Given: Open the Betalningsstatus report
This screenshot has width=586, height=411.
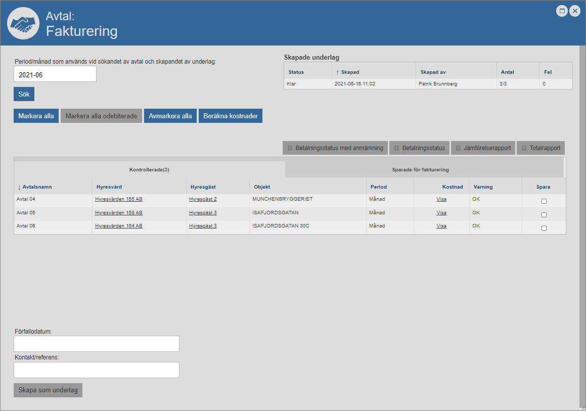Looking at the screenshot, I should pos(419,148).
